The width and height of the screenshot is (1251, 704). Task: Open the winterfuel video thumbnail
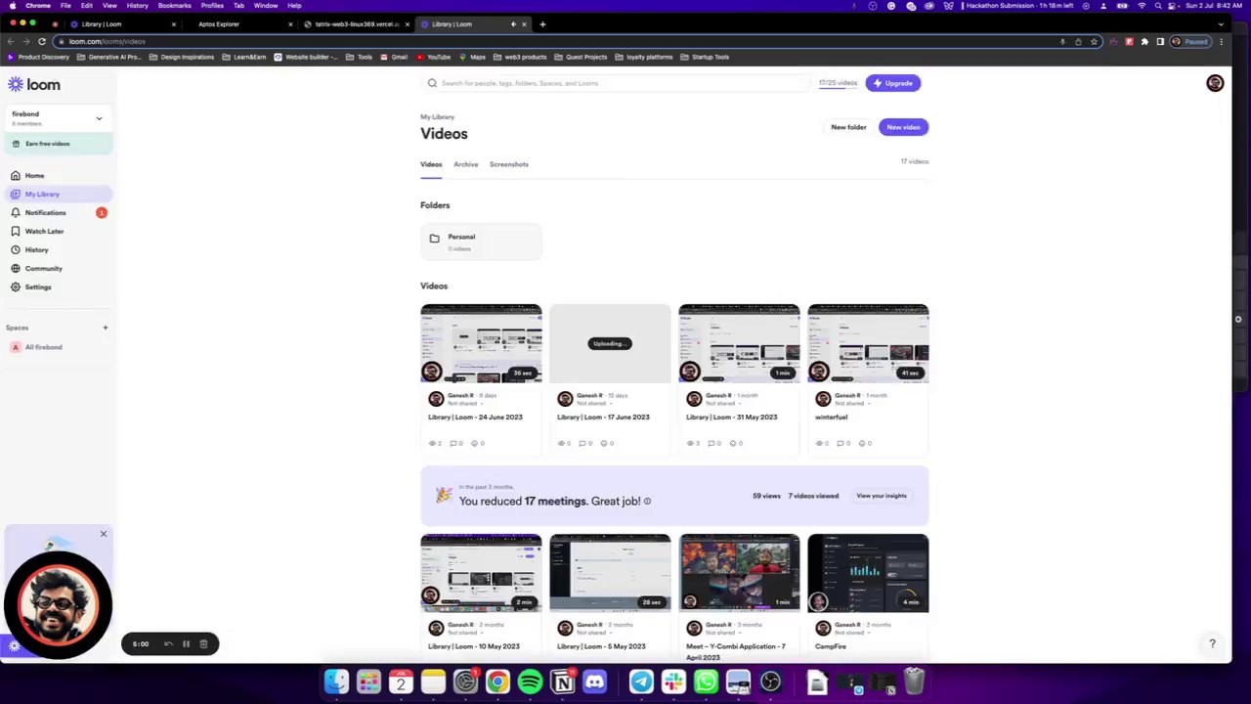pyautogui.click(x=868, y=343)
